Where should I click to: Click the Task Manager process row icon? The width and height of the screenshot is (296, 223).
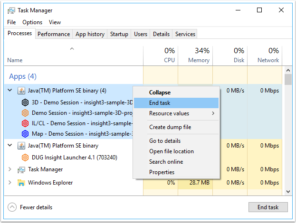21,170
